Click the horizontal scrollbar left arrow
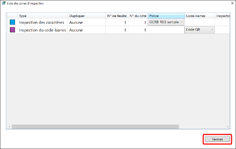This screenshot has height=149, width=236. (x=8, y=127)
